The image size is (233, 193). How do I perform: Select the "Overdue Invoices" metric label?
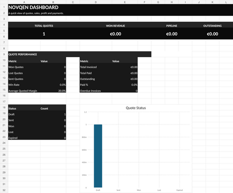(x=90, y=91)
